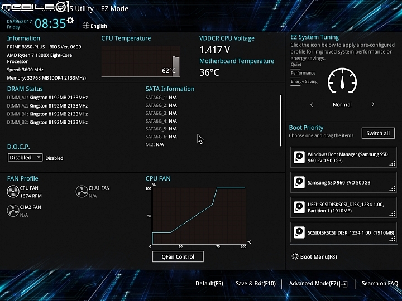This screenshot has width=402, height=301.
Task: Click the CPU Temperature graph bar
Action: click(x=176, y=66)
